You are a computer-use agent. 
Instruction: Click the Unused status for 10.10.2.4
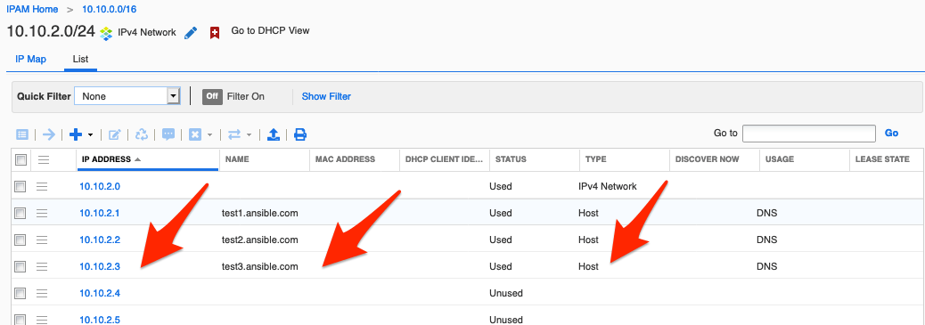point(506,293)
